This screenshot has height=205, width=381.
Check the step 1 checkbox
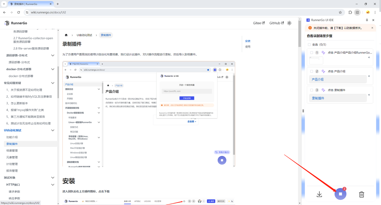(312, 53)
